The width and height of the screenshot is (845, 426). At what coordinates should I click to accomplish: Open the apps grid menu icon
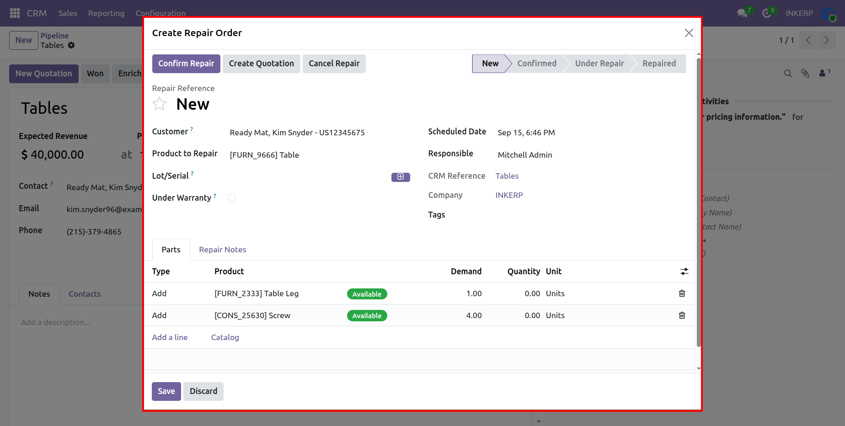(x=15, y=13)
